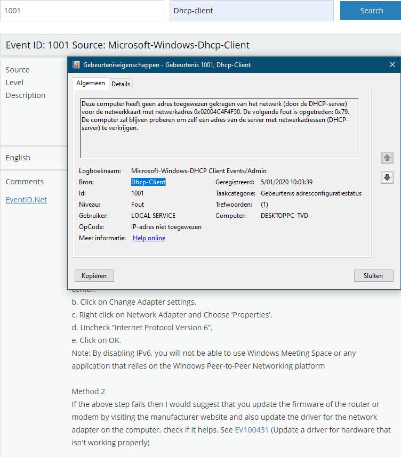
Task: Click the Sluiten button
Action: (373, 276)
